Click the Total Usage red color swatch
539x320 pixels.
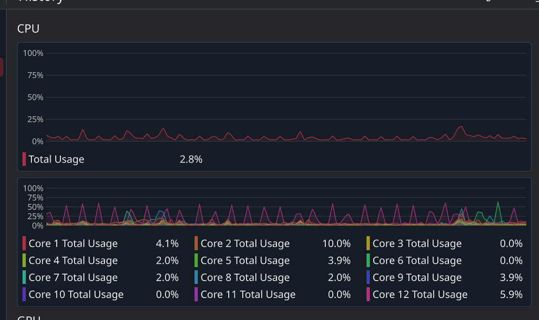tap(24, 159)
